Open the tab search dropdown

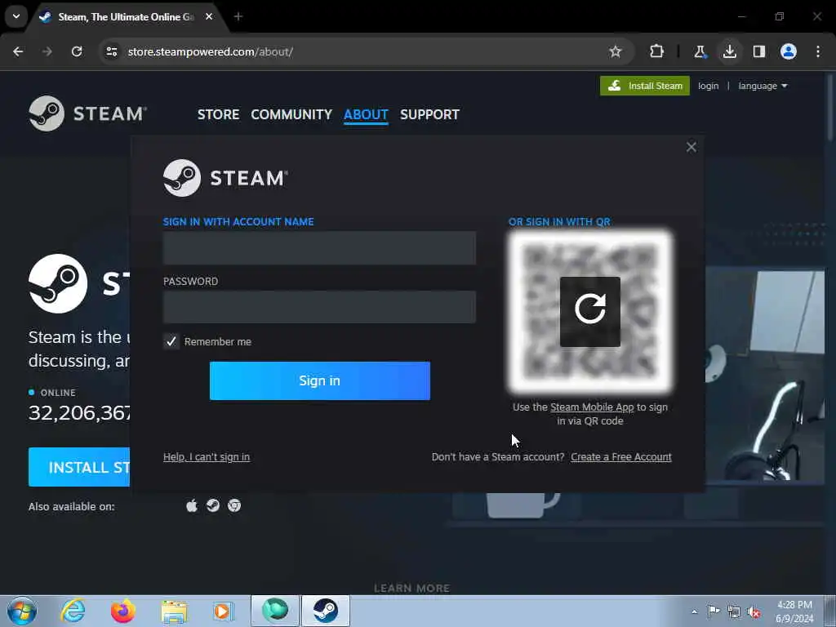pyautogui.click(x=16, y=16)
